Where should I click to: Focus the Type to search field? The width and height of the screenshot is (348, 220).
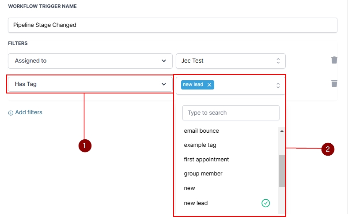(x=231, y=113)
